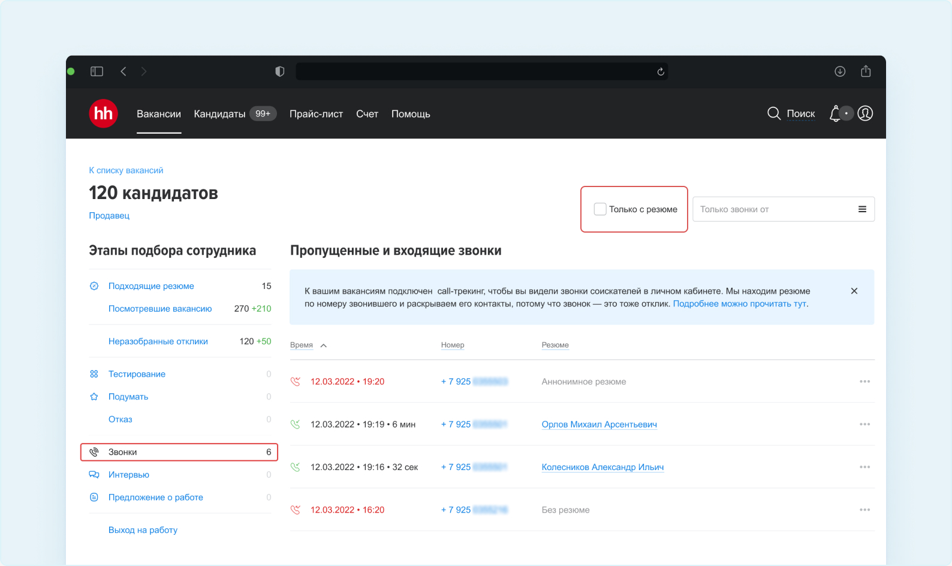Open the user profile icon
The height and width of the screenshot is (566, 952).
(x=865, y=113)
